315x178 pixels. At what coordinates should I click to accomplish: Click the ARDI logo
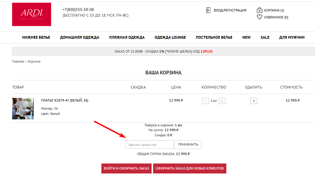tap(31, 14)
